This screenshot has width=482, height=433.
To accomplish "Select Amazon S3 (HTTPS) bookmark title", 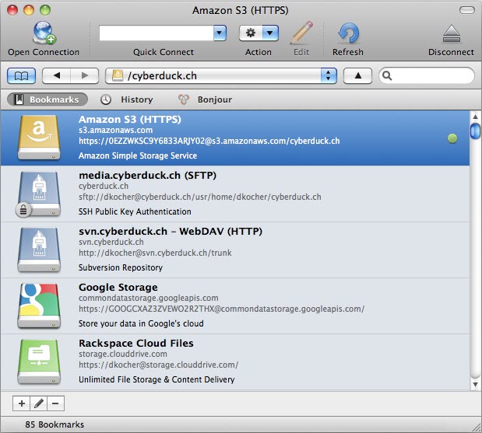I will (130, 120).
